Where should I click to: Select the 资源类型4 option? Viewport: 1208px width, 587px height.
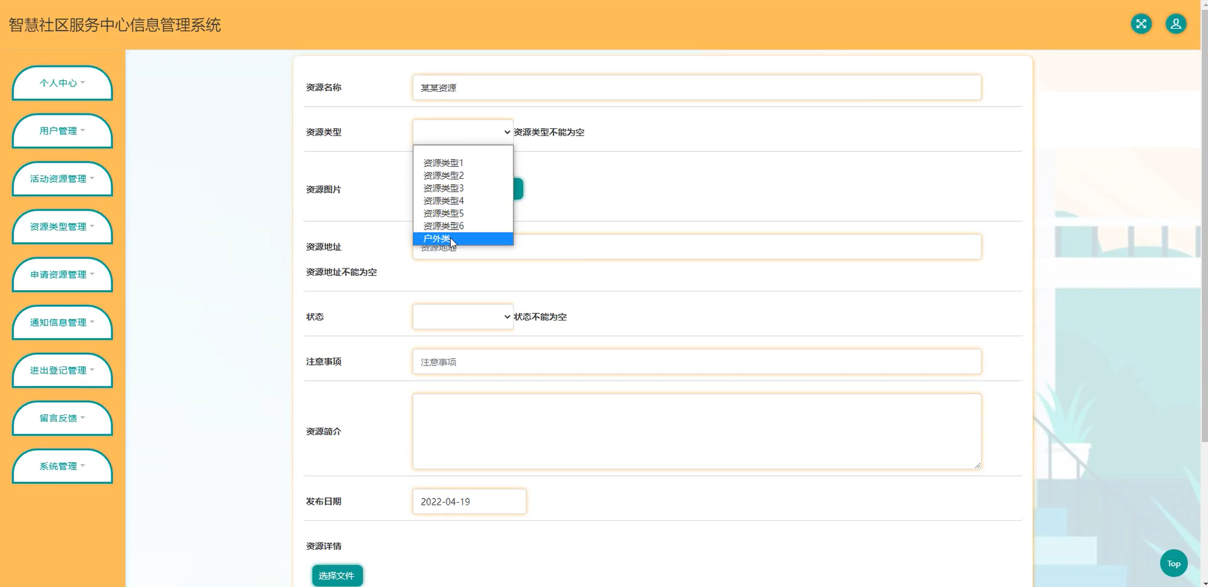coord(463,200)
